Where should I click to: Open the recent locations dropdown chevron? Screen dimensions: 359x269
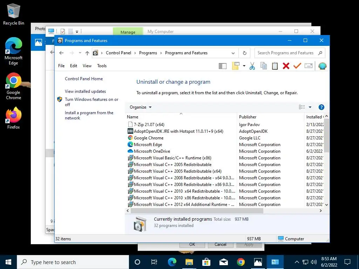(x=80, y=53)
